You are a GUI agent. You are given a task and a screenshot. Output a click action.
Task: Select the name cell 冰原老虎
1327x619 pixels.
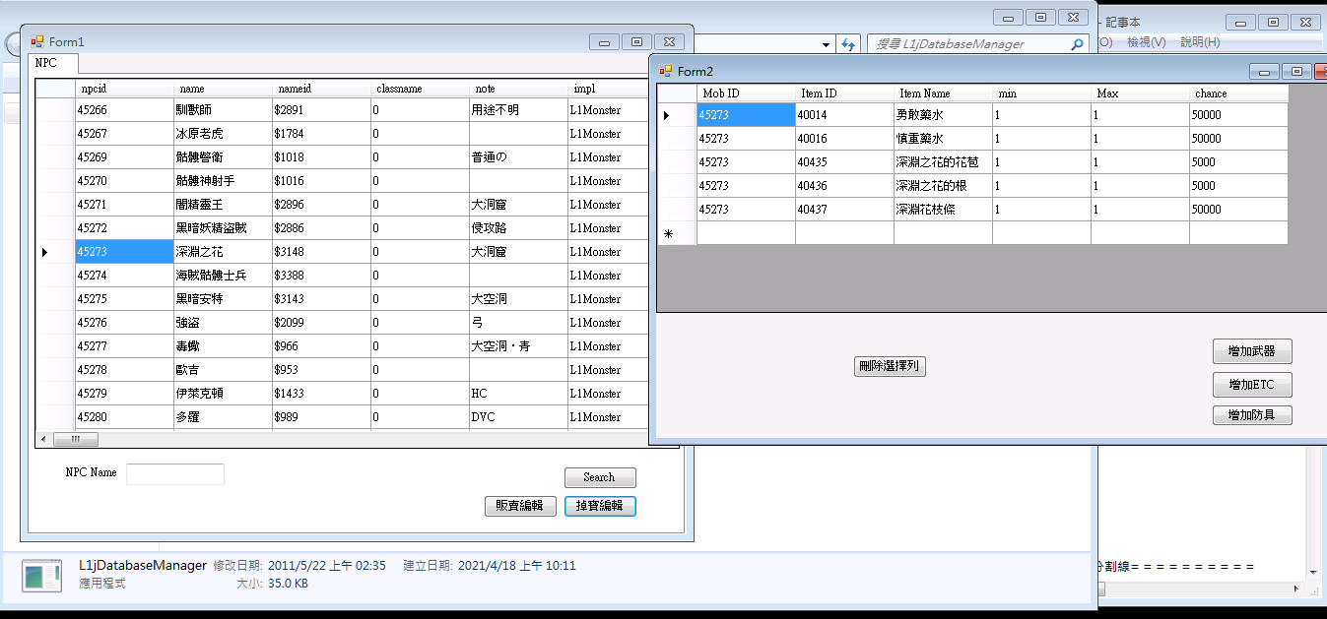223,134
